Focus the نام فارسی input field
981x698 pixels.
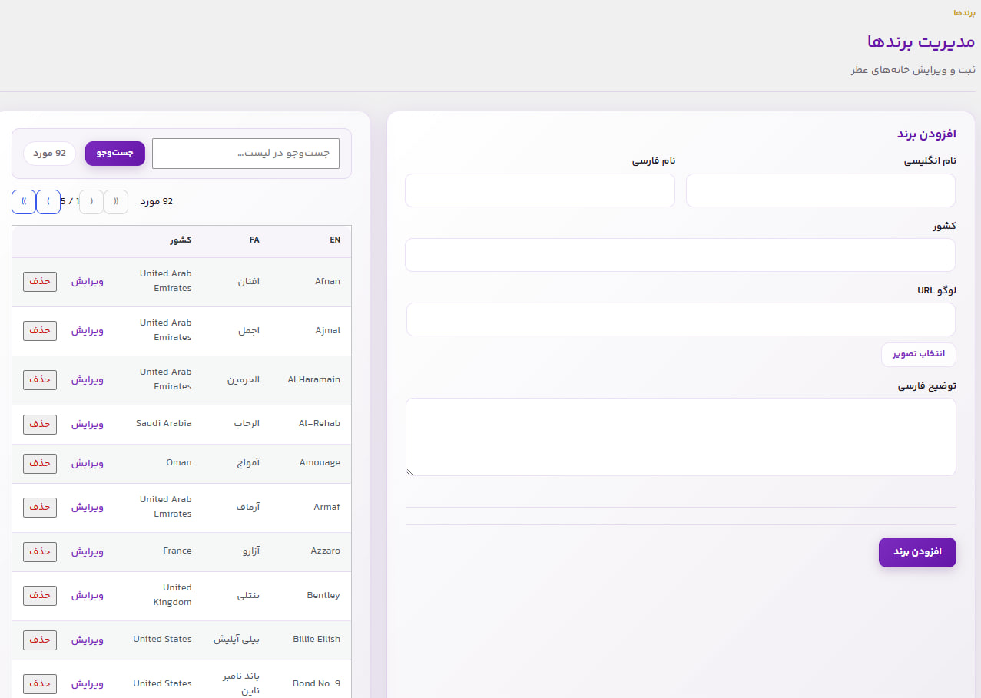pyautogui.click(x=540, y=190)
